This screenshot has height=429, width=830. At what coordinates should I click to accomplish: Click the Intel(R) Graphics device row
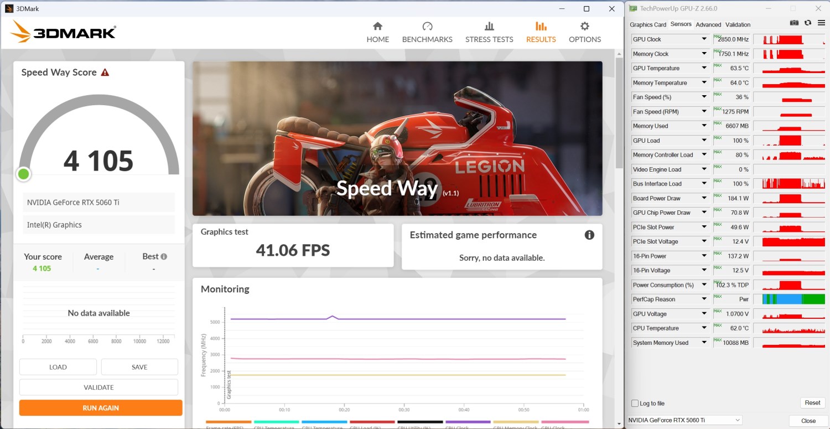[98, 225]
